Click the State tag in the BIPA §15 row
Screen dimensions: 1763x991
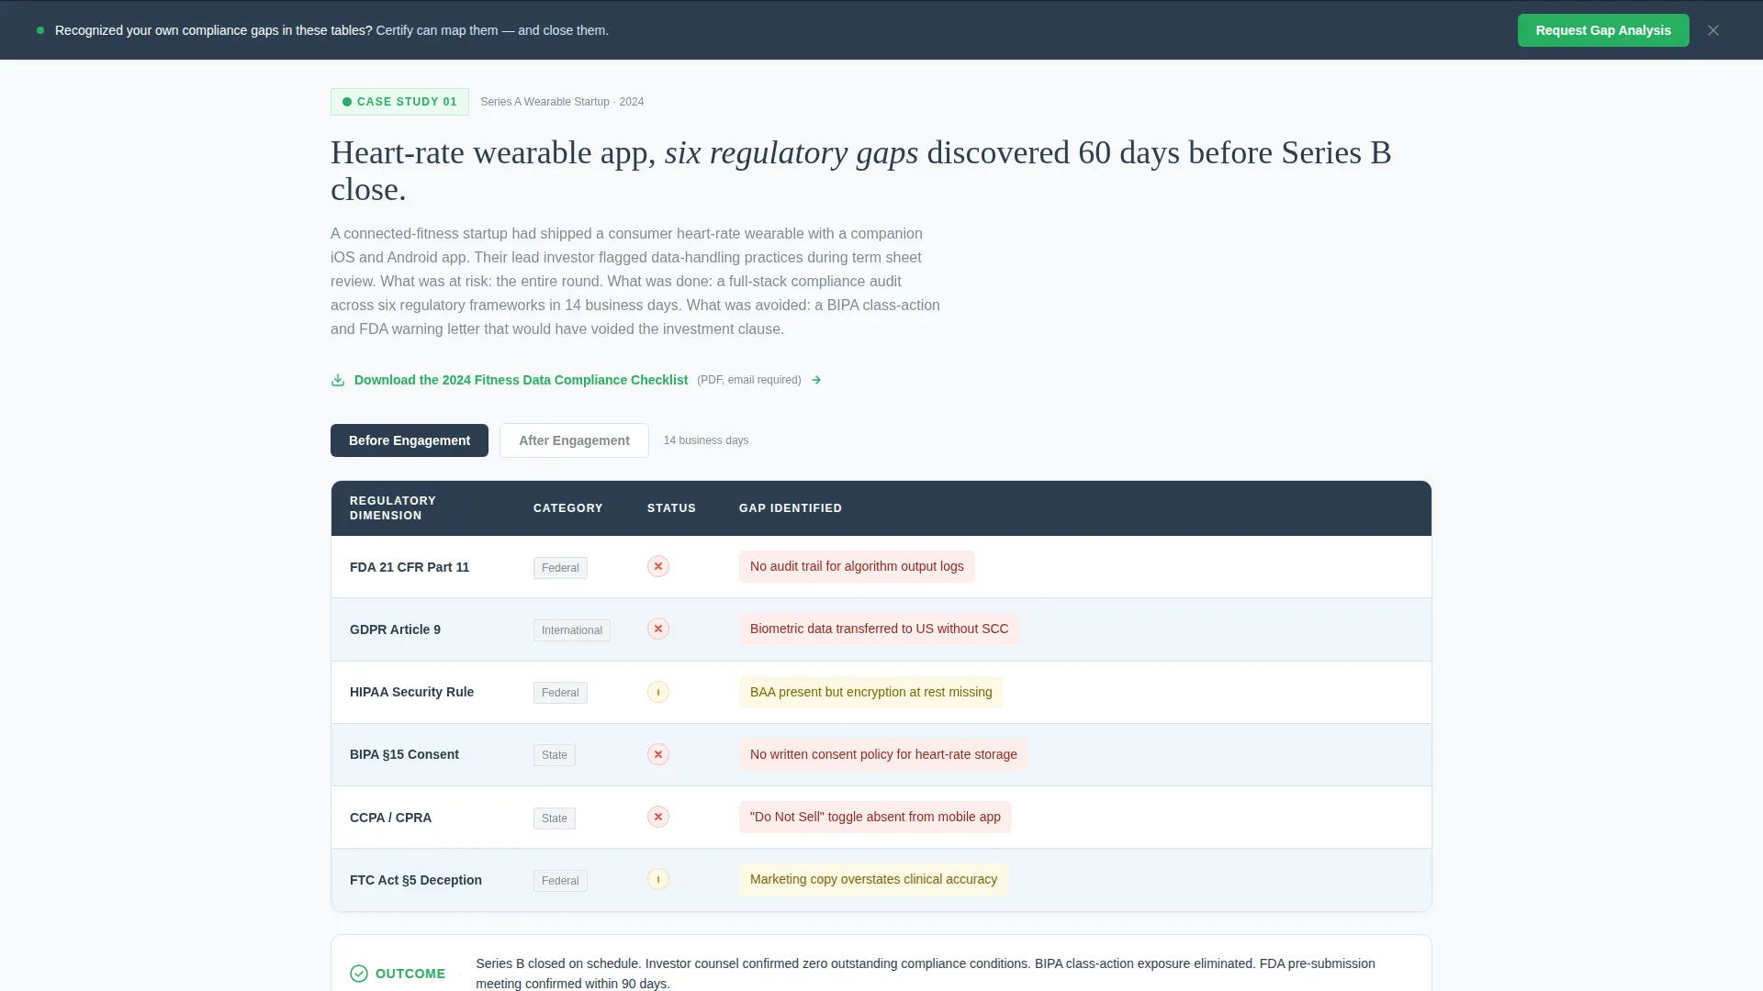(555, 755)
